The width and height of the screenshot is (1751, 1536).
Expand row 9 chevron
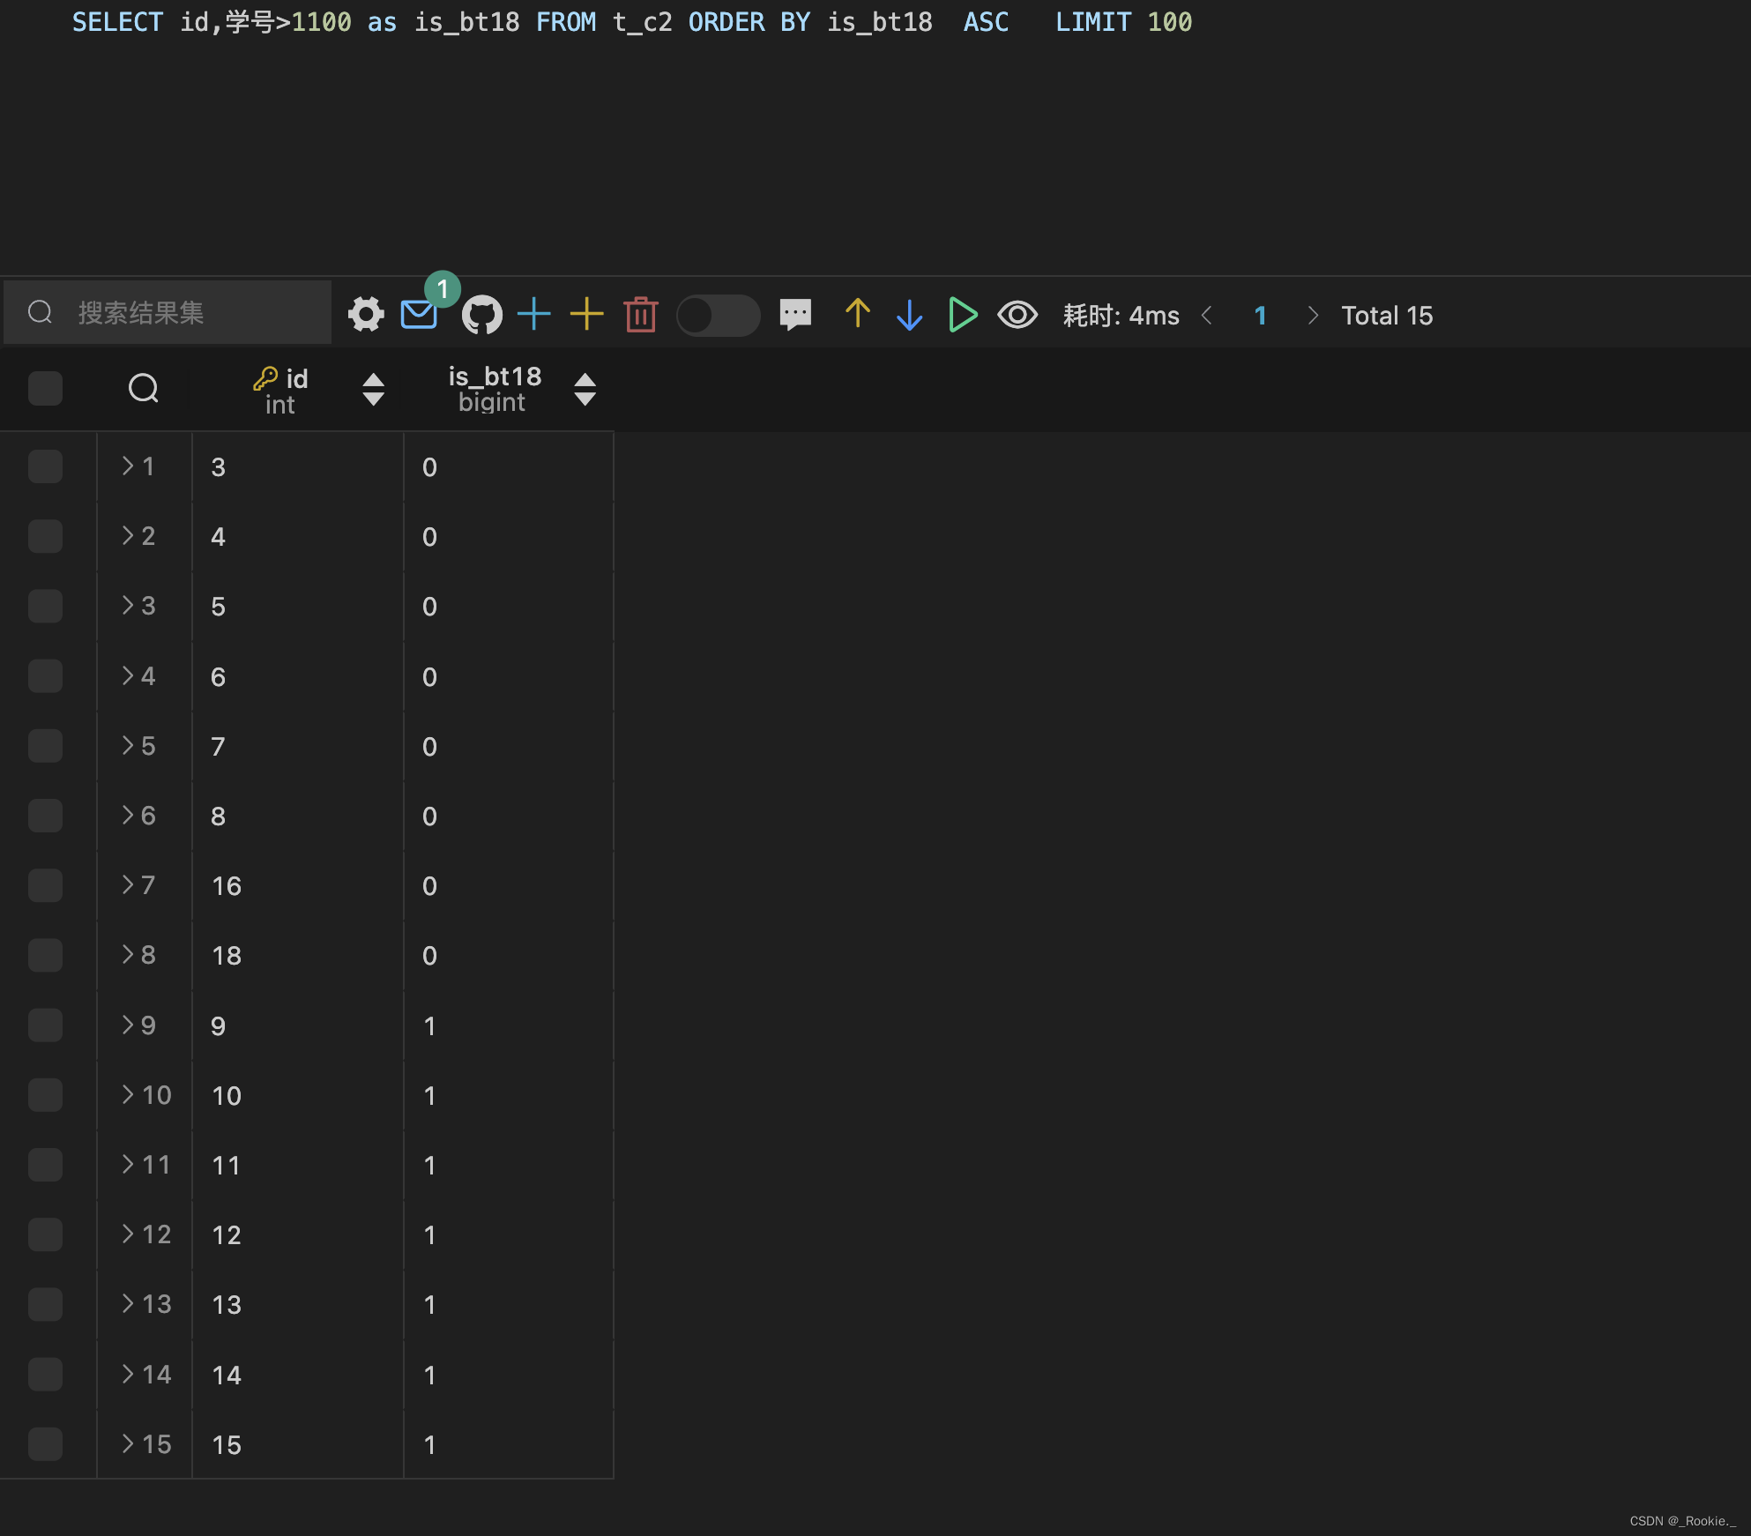pyautogui.click(x=129, y=1025)
